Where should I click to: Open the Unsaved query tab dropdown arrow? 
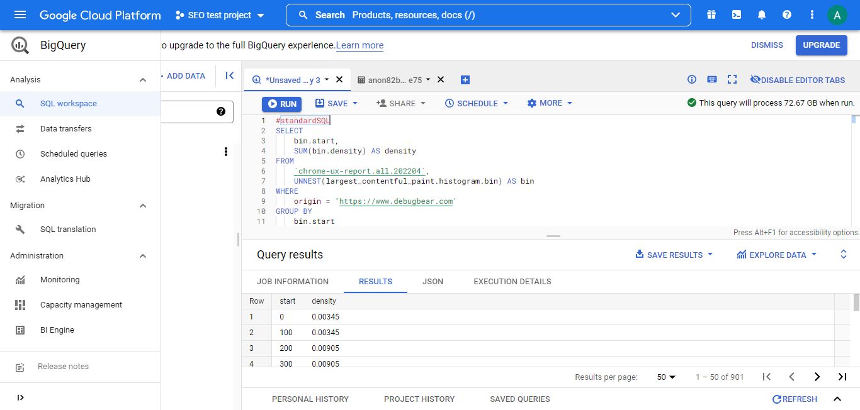click(327, 79)
